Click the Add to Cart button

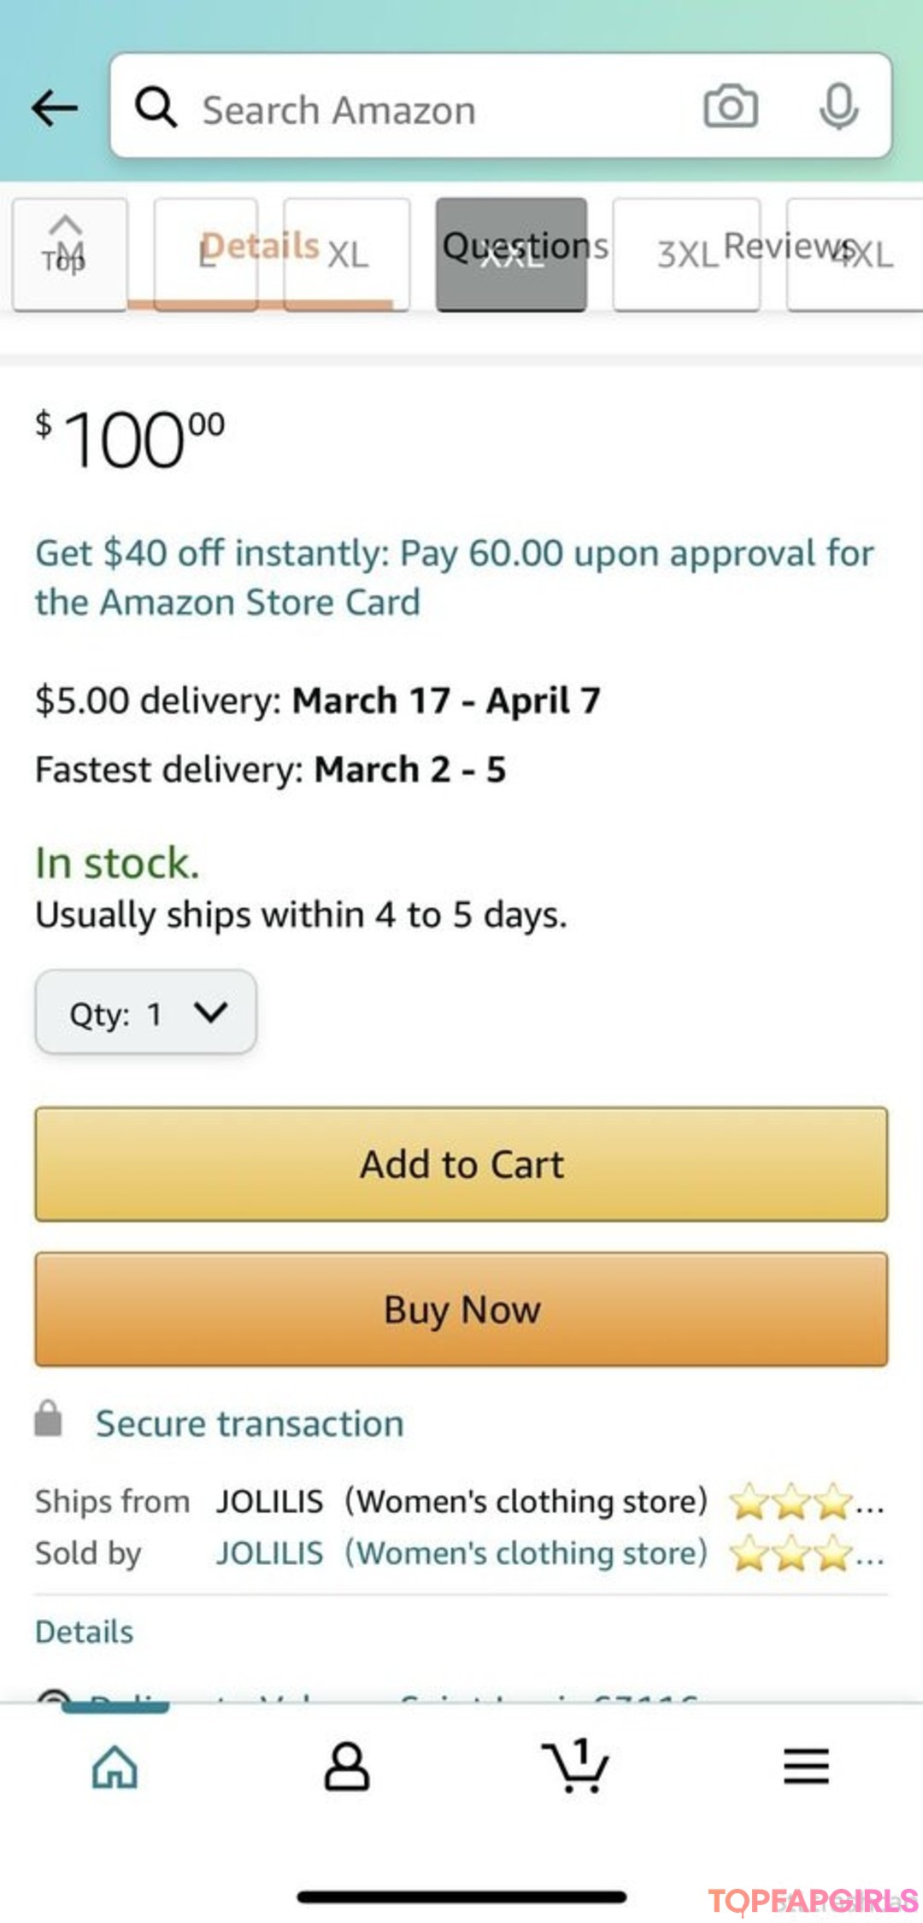[461, 1164]
